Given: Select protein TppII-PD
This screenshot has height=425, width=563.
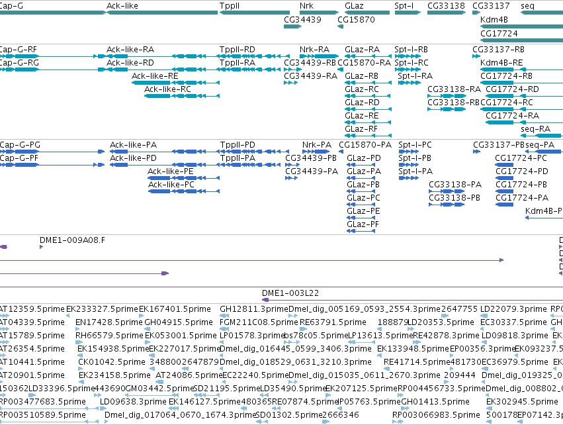Looking at the screenshot, I should [x=238, y=145].
